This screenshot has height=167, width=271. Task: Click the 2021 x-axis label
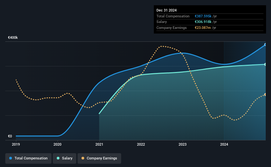[99, 144]
